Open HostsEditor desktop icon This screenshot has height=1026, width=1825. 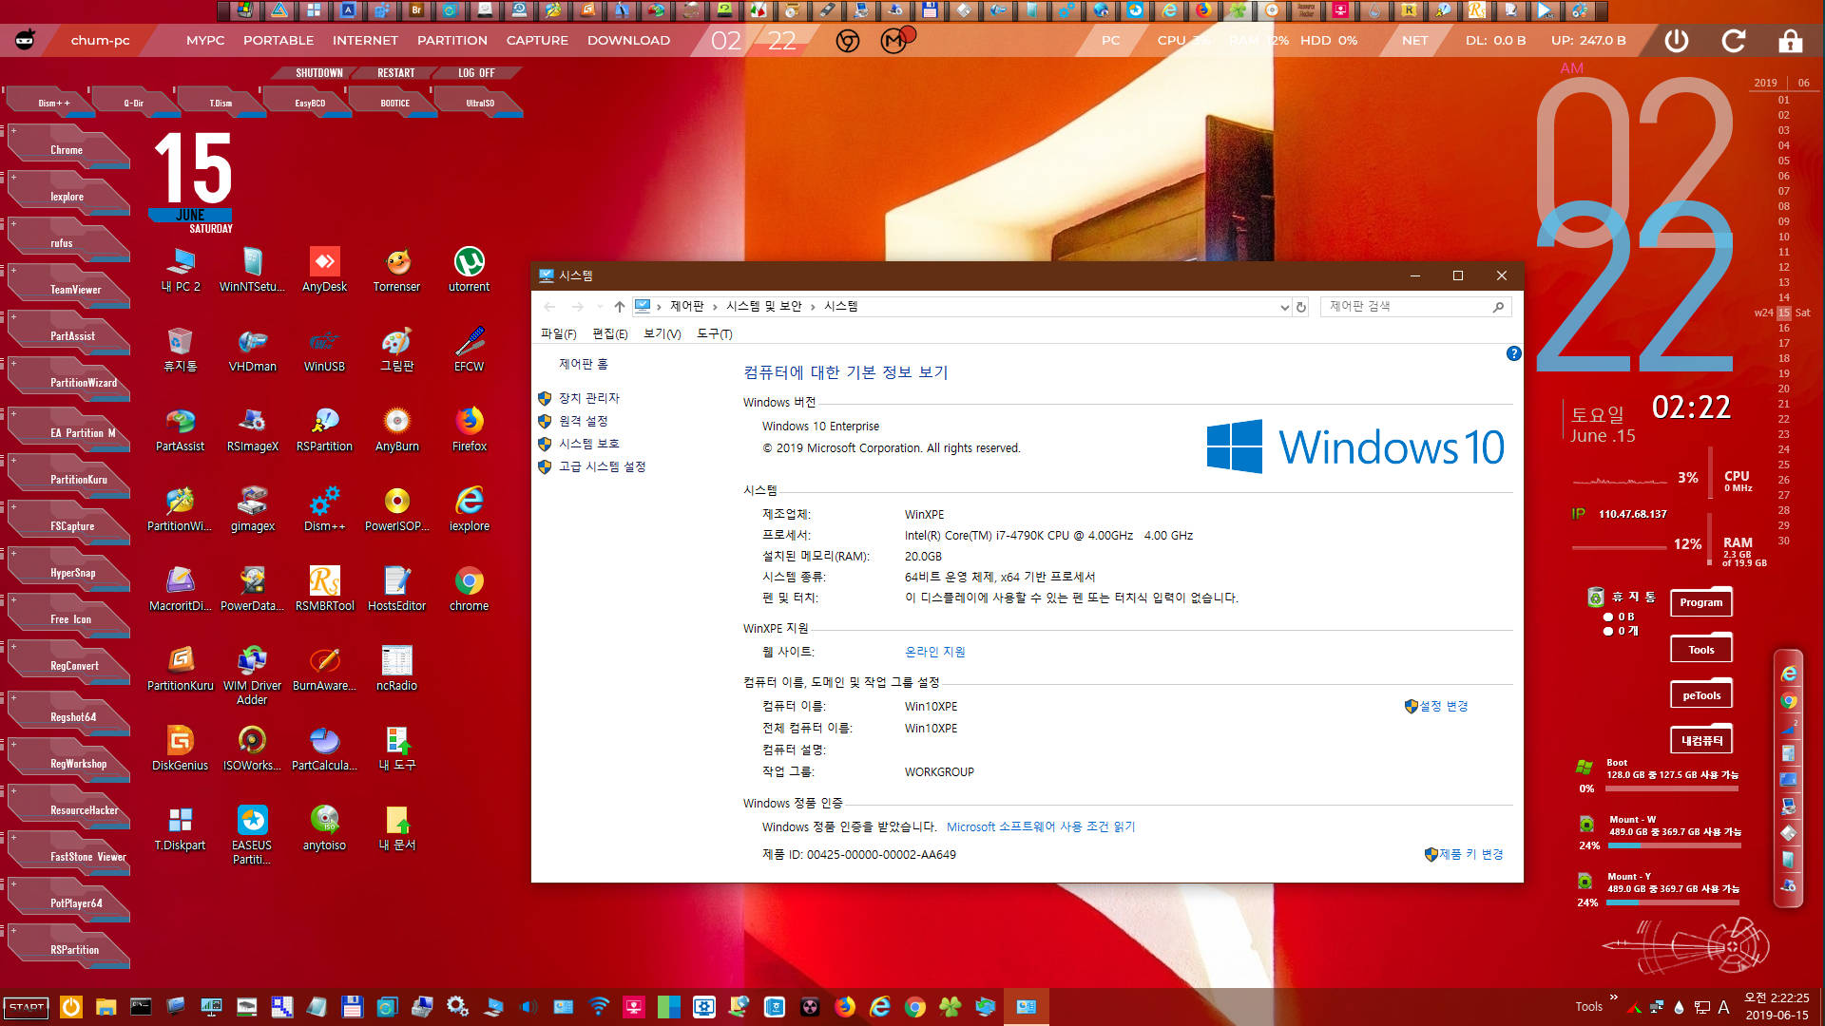pos(396,589)
